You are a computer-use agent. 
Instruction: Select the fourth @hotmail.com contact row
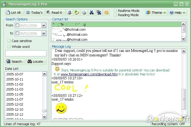(x=116, y=39)
